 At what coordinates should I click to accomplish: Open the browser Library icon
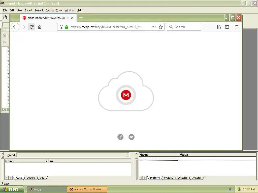click(x=219, y=27)
